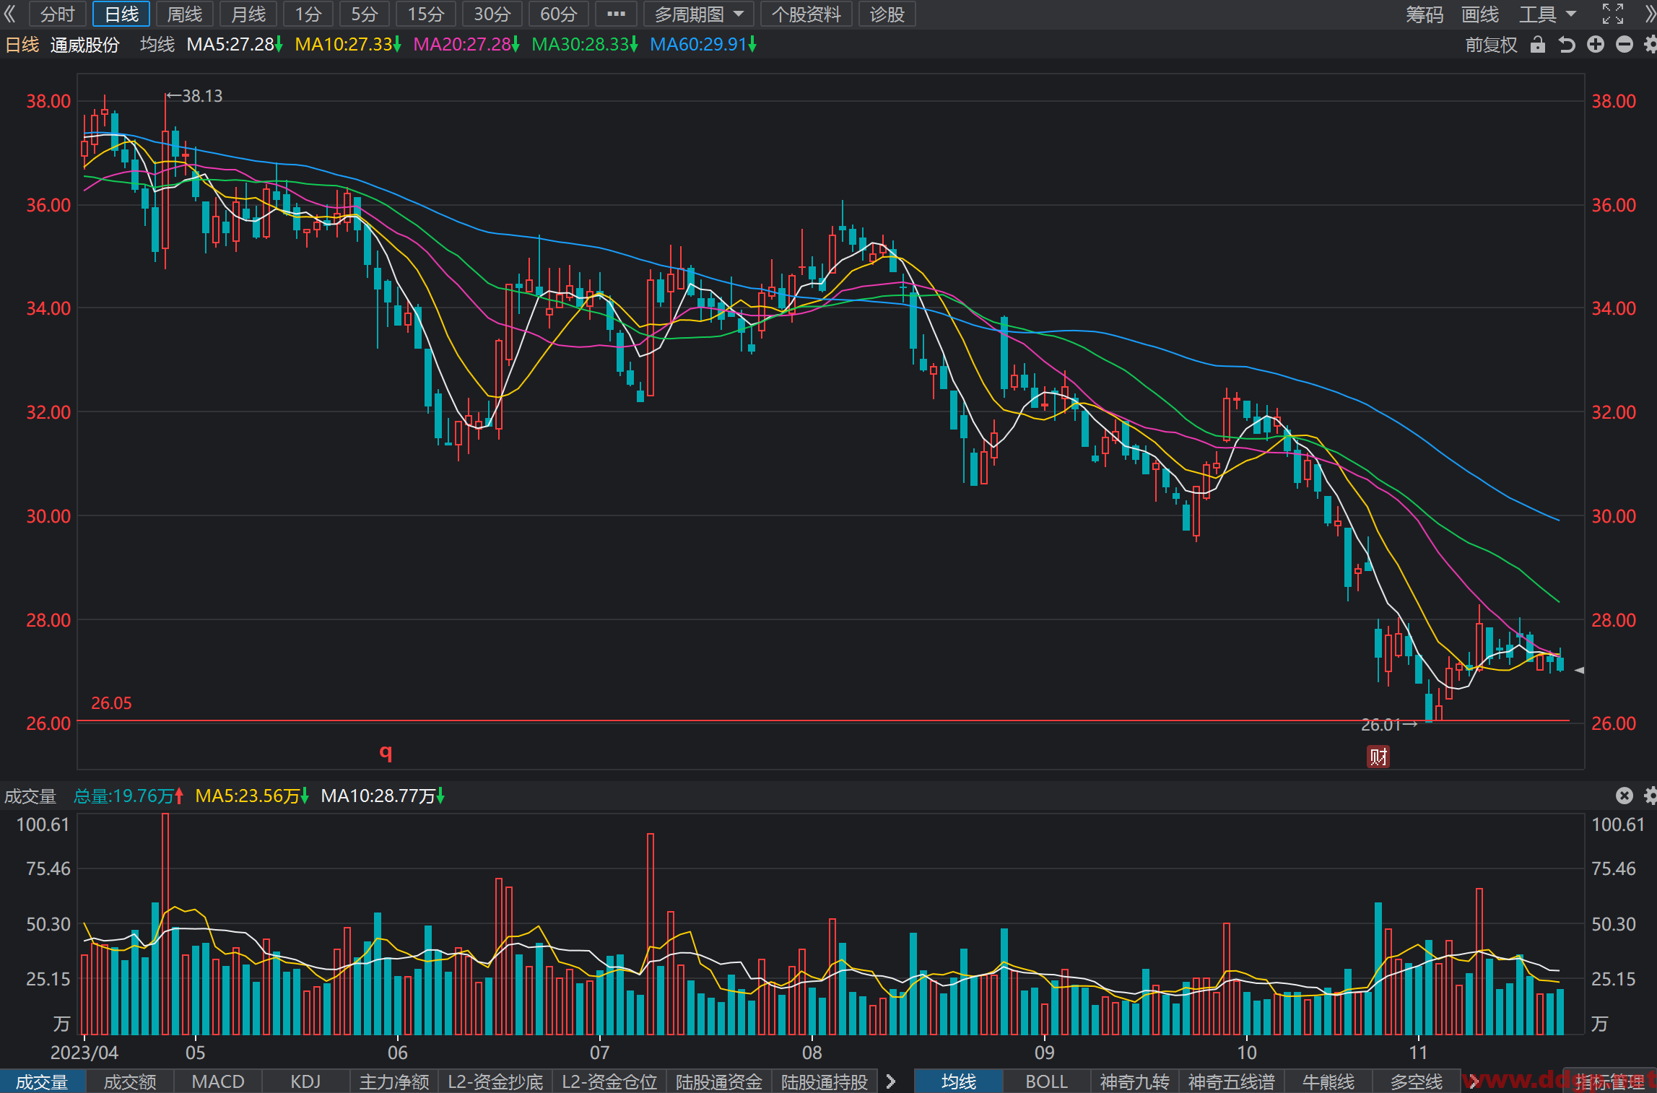Click the 诊股 stock diagnosis button

(x=887, y=14)
